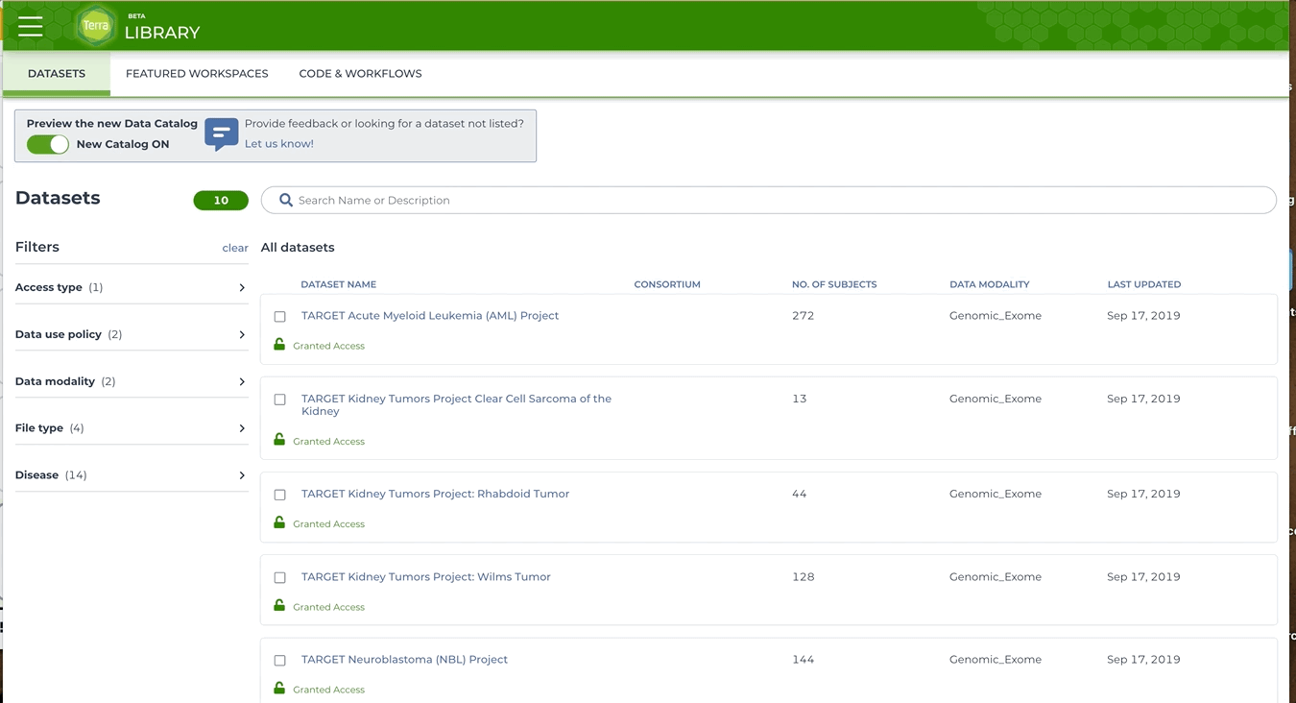This screenshot has height=703, width=1296.
Task: Toggle the New Catalog switch off
Action: coord(48,144)
